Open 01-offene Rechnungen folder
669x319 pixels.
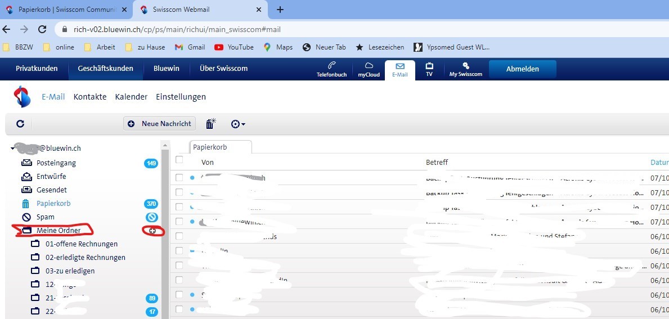coord(82,244)
